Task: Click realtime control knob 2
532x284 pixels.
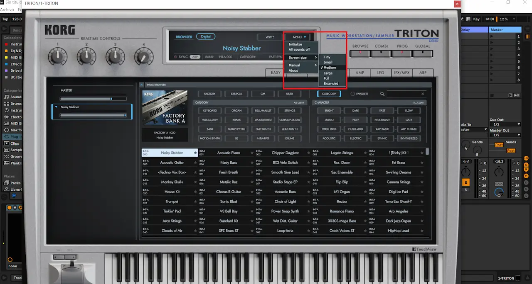Action: tap(86, 56)
